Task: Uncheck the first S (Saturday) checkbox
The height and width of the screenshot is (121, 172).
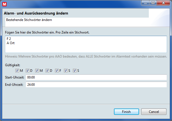Action: 66,71
